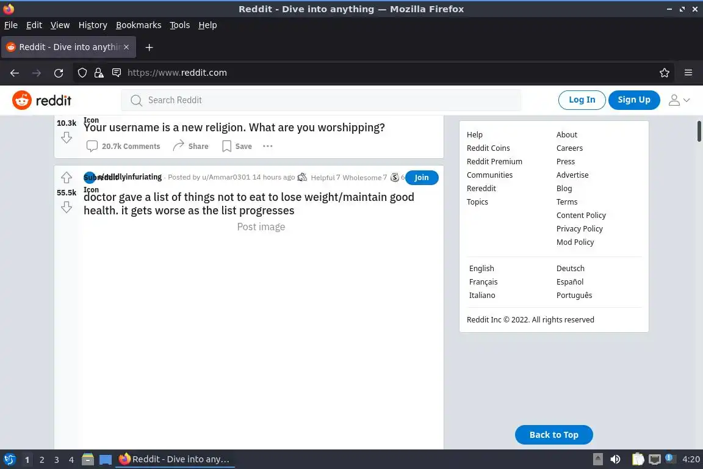Click the Log In button
Screen dimensions: 703x469
coord(582,100)
